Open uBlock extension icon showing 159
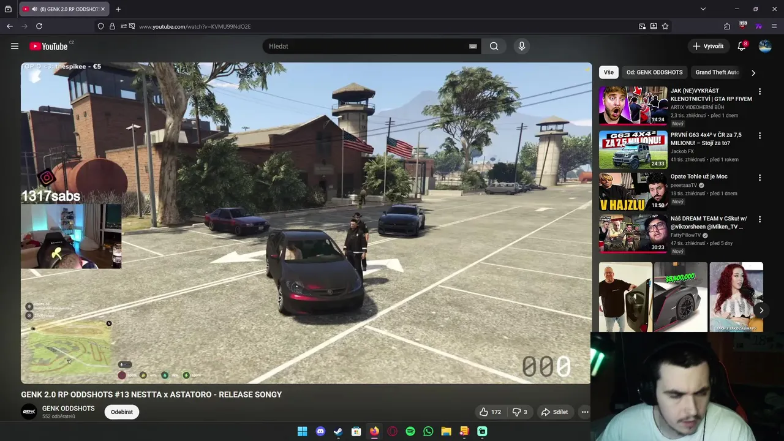The height and width of the screenshot is (441, 784). coord(743,26)
